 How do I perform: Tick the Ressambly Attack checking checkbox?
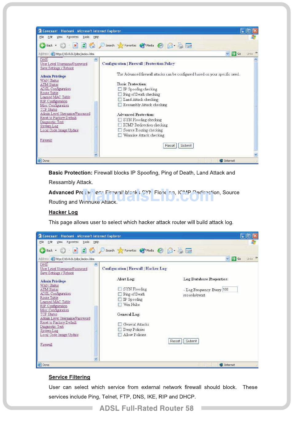(x=120, y=105)
